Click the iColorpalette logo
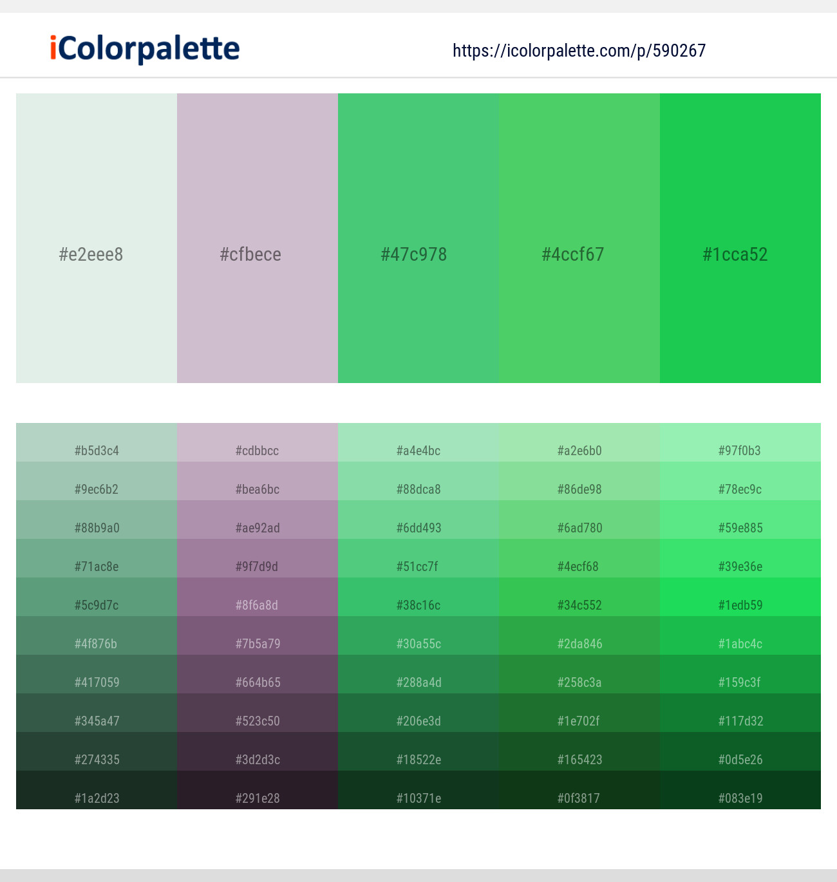 (x=145, y=49)
